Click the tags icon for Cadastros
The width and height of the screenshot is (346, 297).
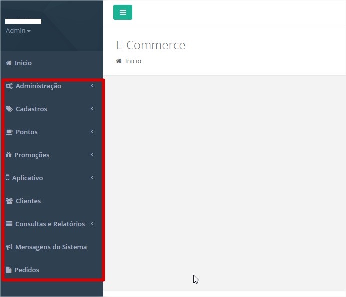coord(9,109)
